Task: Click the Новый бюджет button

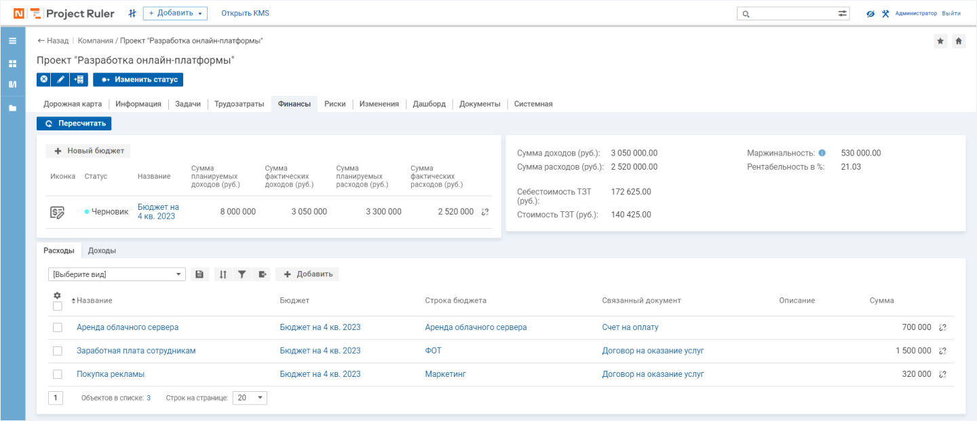Action: (x=88, y=151)
